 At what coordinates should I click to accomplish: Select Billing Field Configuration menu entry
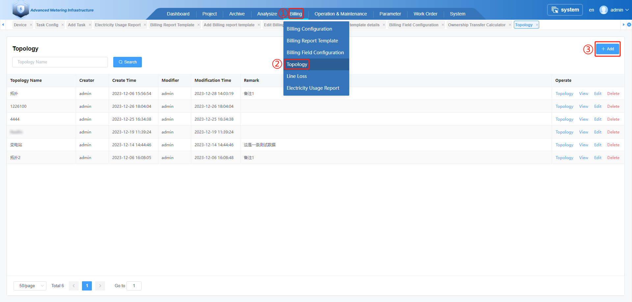[316, 53]
